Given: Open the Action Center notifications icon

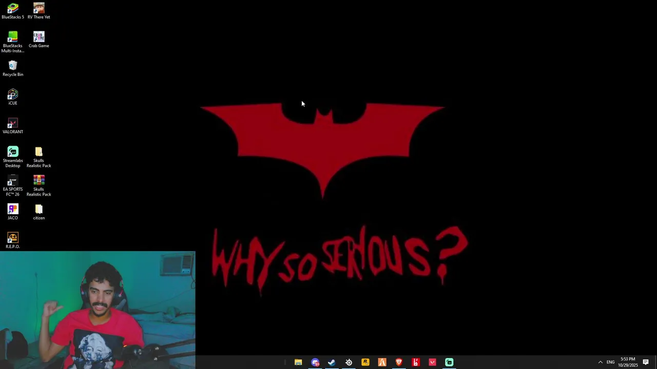Looking at the screenshot, I should (646, 362).
